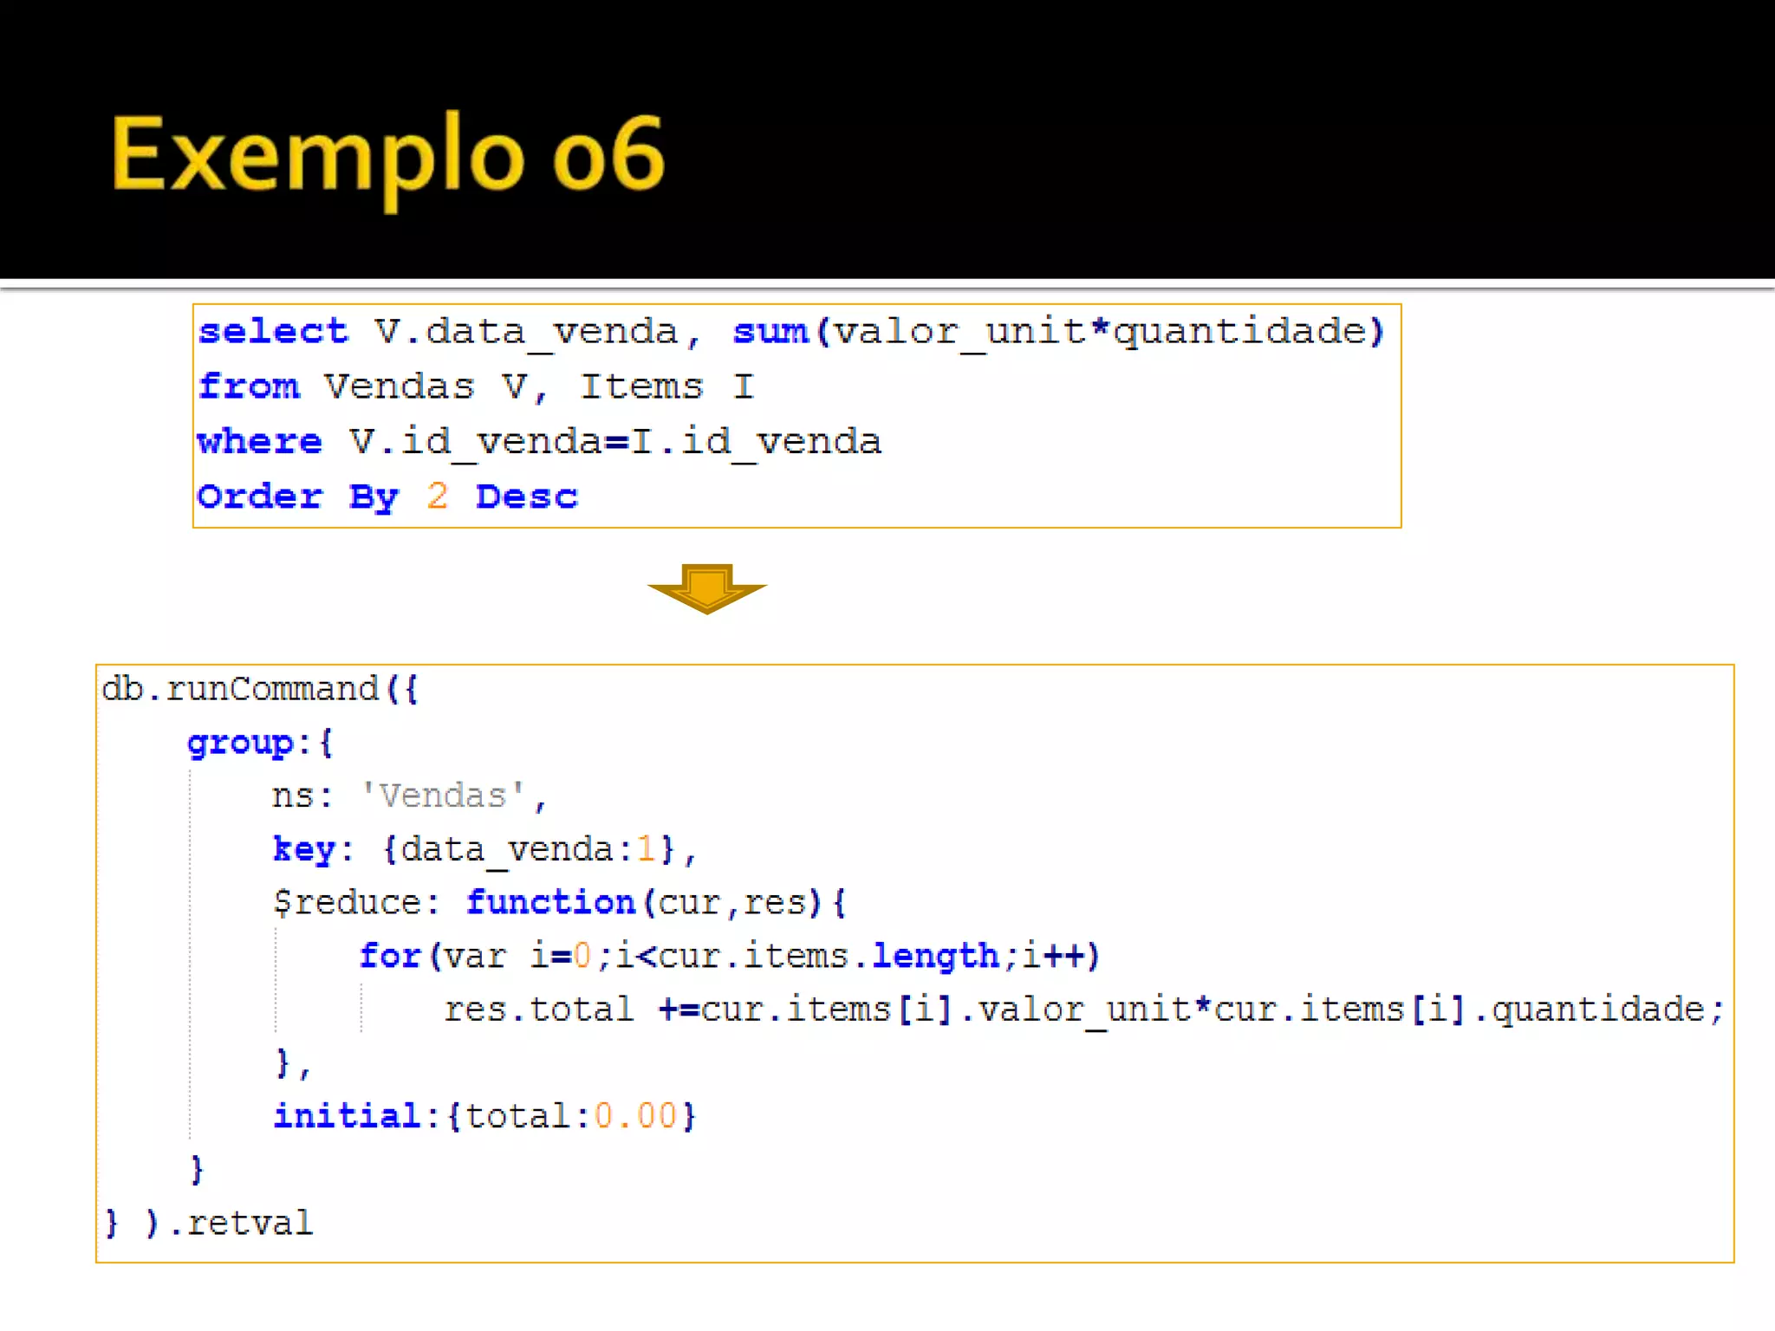Viewport: 1775px width, 1331px height.
Task: Click the 'where' keyword in SQL query
Action: click(x=259, y=442)
